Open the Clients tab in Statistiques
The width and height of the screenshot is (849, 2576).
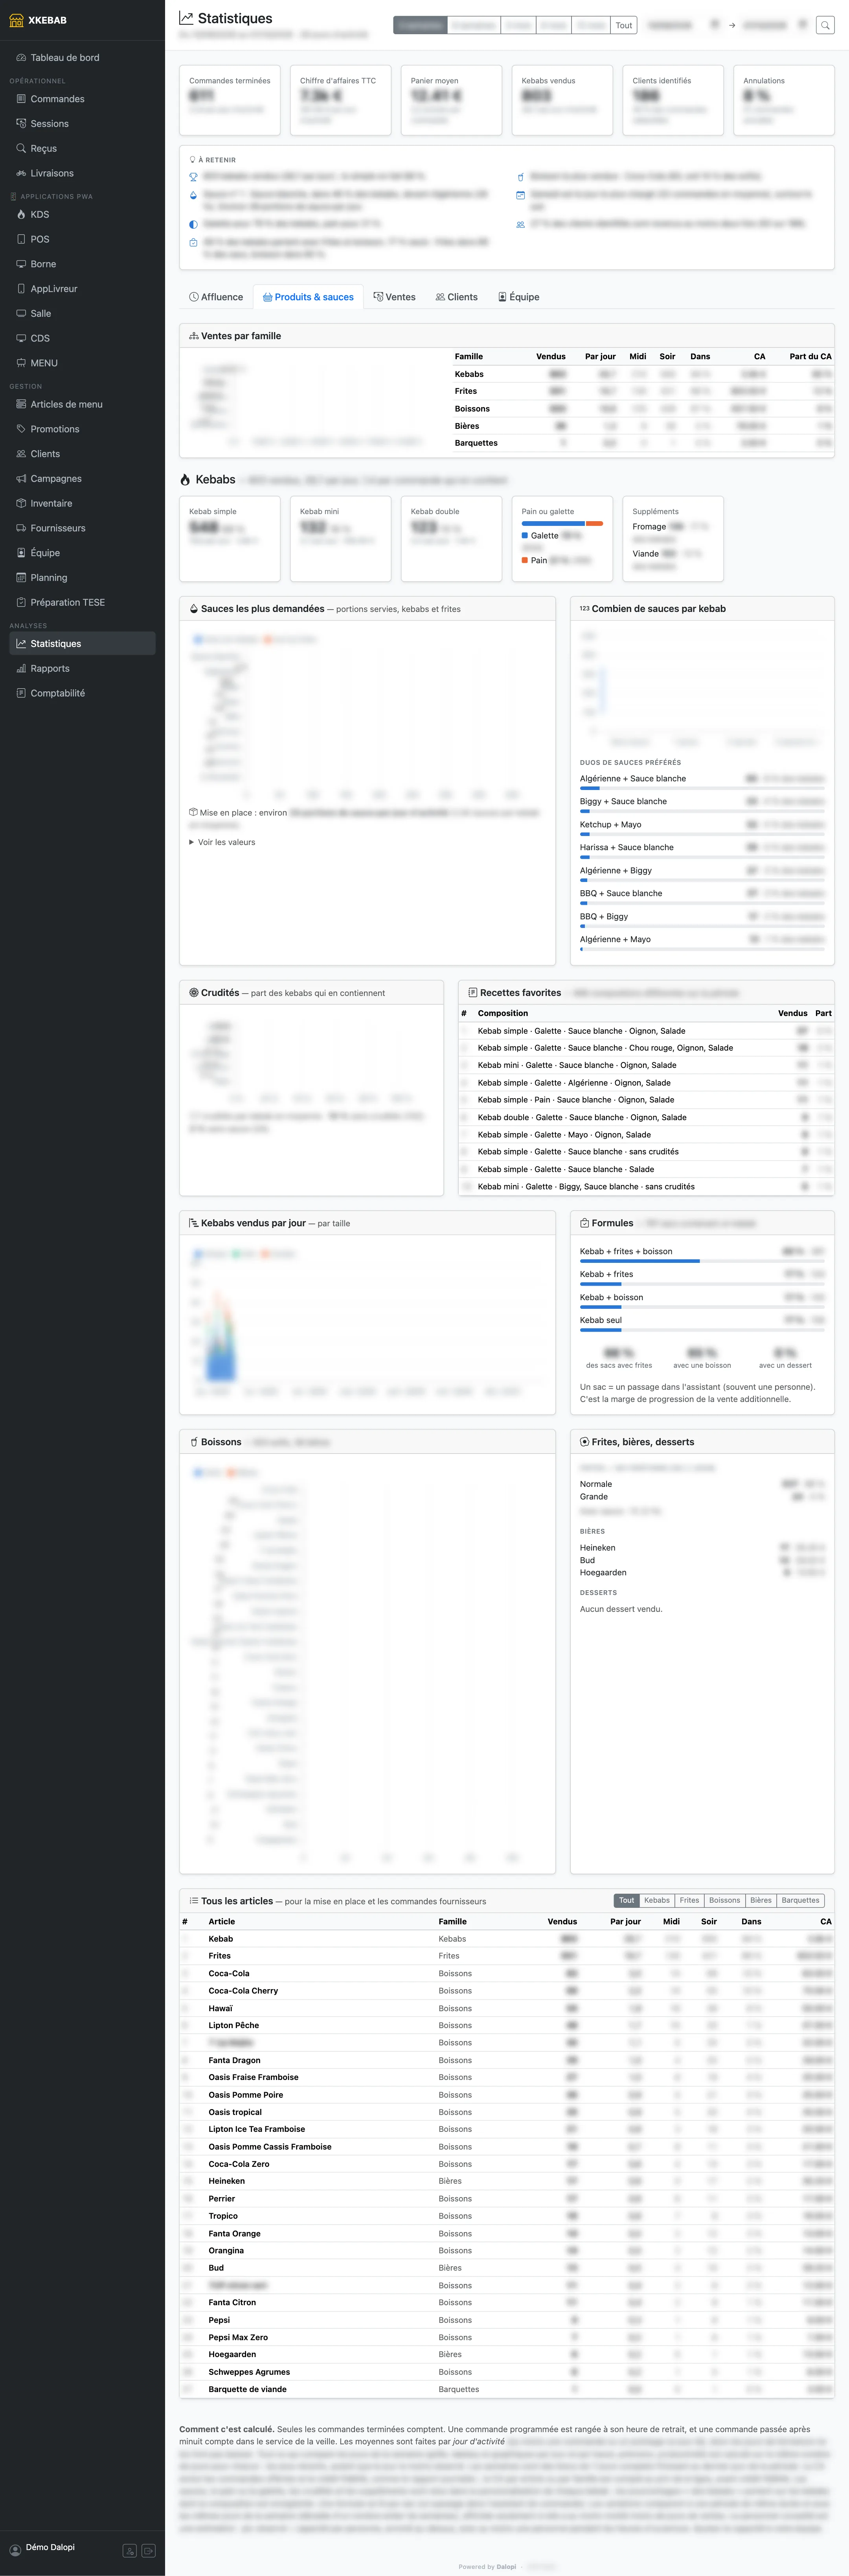tap(457, 297)
